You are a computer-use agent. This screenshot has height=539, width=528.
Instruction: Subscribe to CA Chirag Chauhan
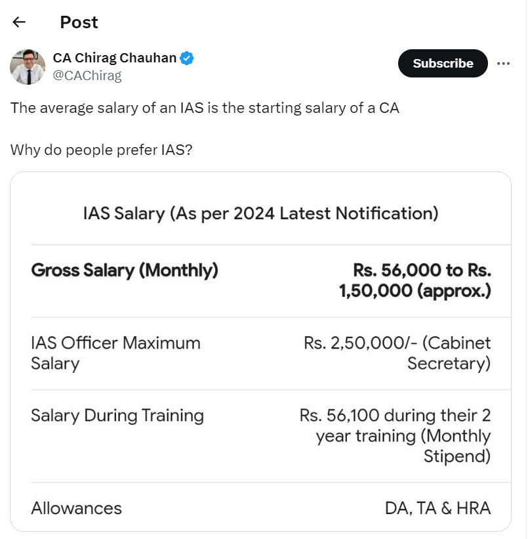(443, 63)
